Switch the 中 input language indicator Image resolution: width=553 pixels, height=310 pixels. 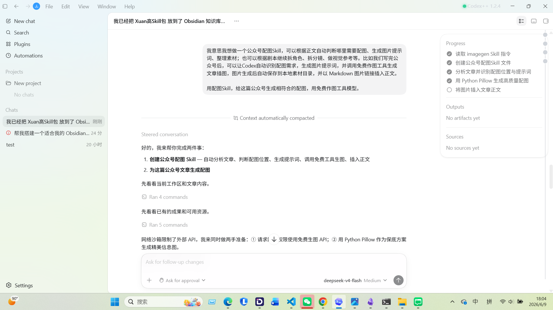pos(475,301)
